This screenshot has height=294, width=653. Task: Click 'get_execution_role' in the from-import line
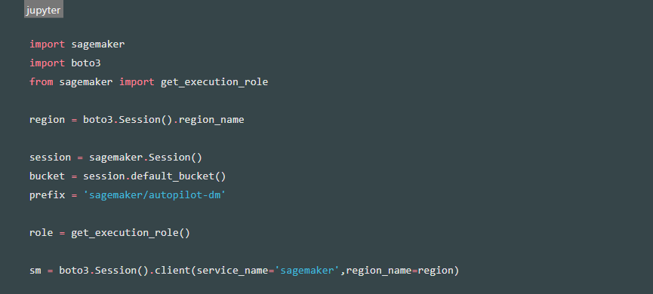pos(214,82)
